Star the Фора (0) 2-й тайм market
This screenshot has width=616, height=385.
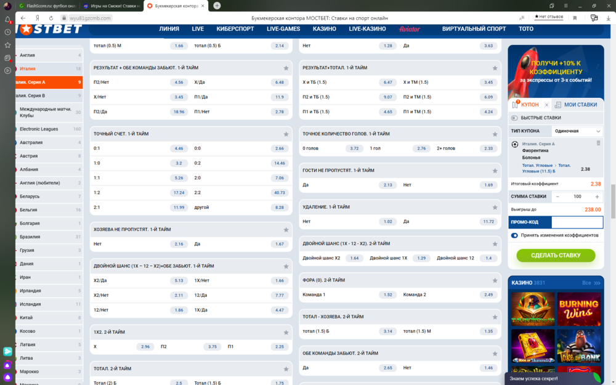pos(495,280)
